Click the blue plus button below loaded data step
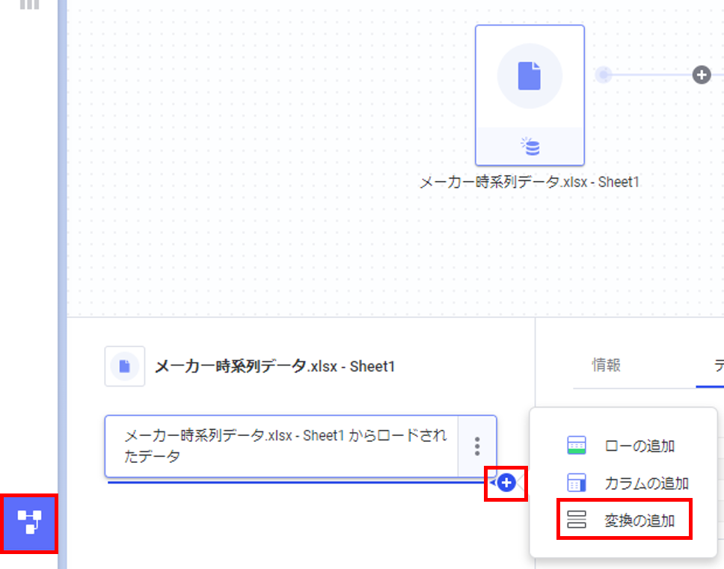Screen dimensions: 724x569 click(506, 483)
